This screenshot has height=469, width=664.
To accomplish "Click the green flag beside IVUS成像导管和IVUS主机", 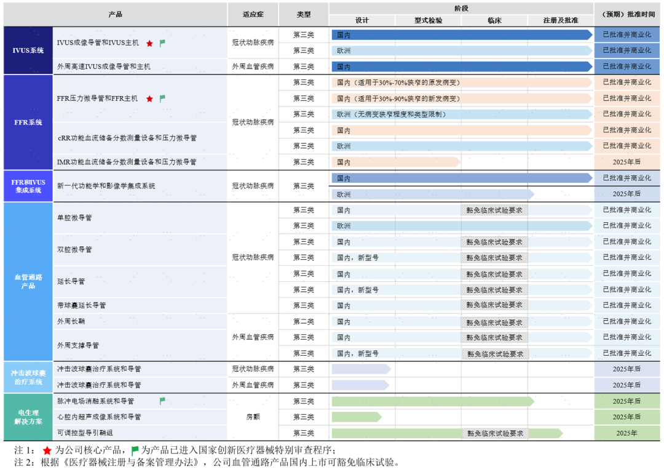I will click(x=162, y=43).
